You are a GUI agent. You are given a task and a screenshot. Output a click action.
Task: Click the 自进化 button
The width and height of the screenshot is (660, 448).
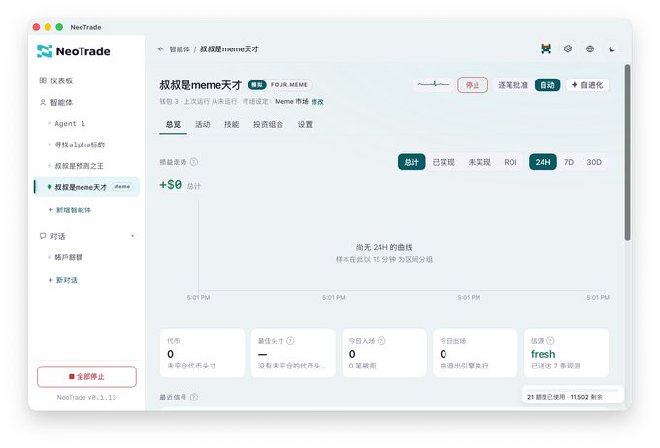click(x=587, y=85)
